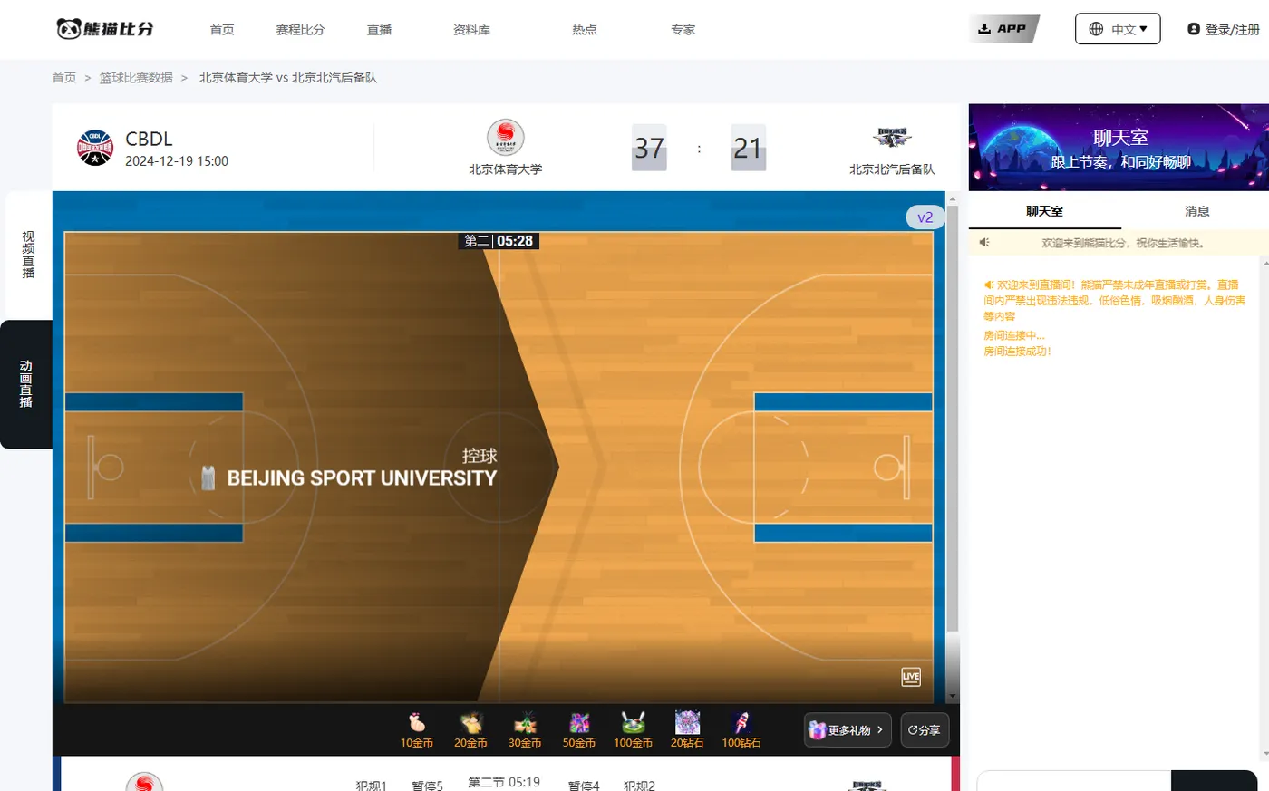Click the user avatar icon beside 登录/注册
This screenshot has height=791, width=1269.
point(1194,29)
